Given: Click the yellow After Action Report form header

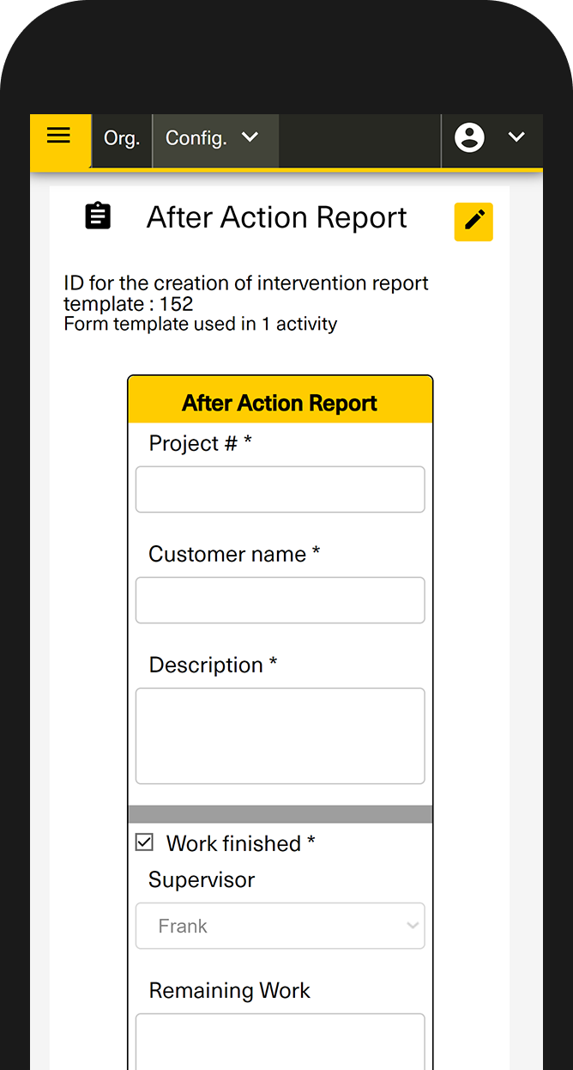Looking at the screenshot, I should coord(280,404).
